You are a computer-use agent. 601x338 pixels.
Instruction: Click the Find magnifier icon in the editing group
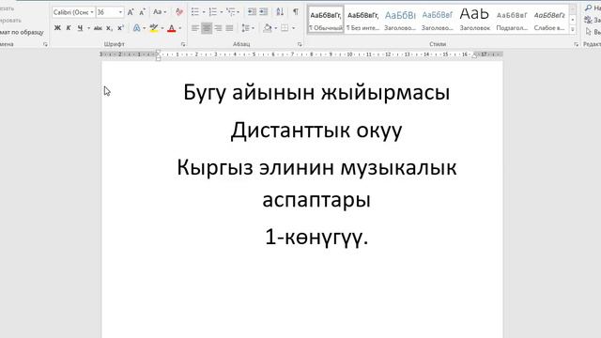(589, 8)
